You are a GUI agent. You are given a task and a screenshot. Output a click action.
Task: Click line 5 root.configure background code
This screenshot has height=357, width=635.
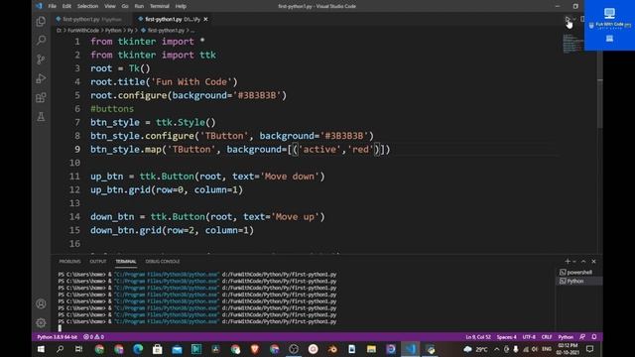pos(189,95)
